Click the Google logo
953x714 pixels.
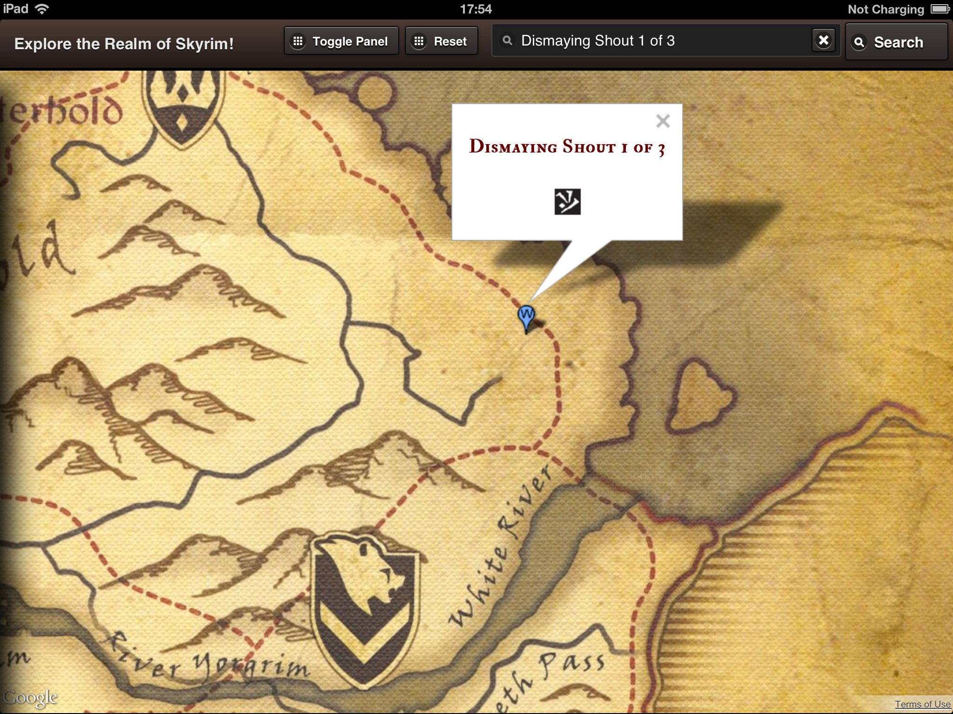[30, 698]
